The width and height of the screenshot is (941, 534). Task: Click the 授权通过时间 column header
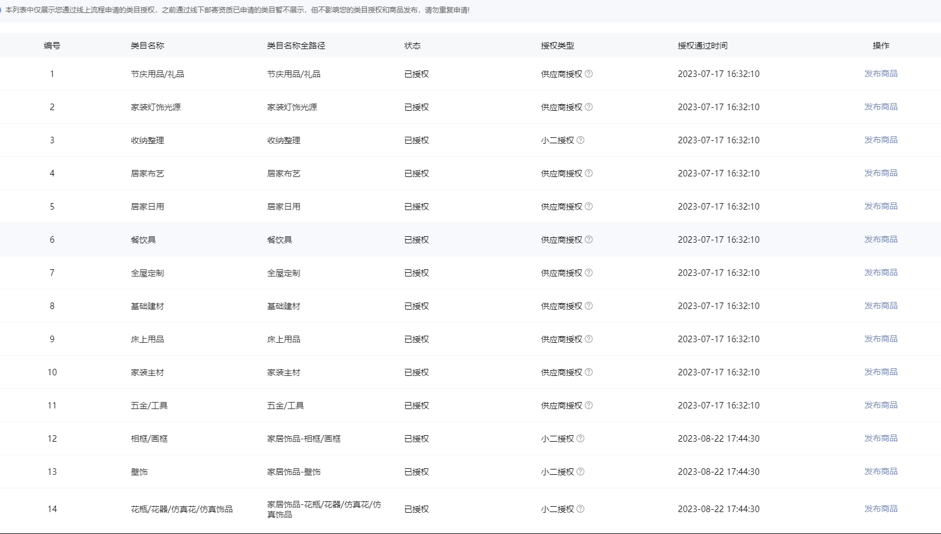(x=702, y=46)
